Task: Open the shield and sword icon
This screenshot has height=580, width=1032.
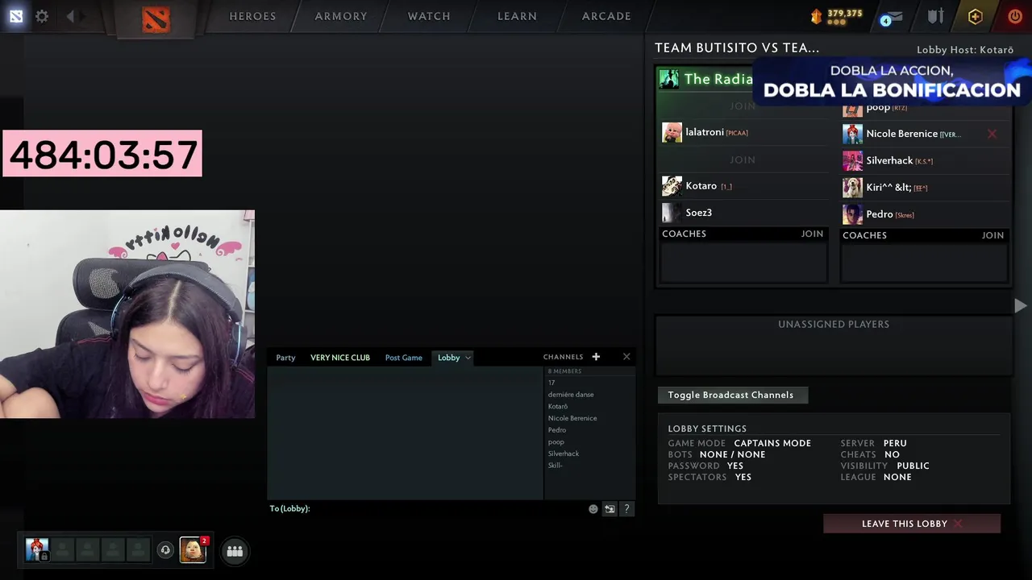Action: [x=935, y=16]
